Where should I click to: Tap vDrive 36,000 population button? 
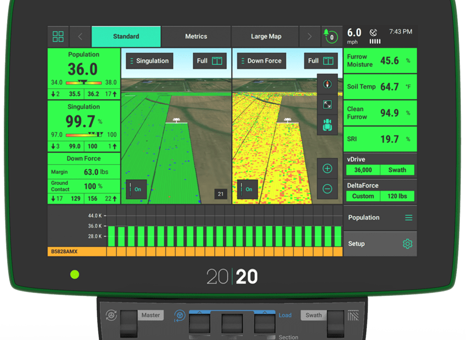[363, 170]
